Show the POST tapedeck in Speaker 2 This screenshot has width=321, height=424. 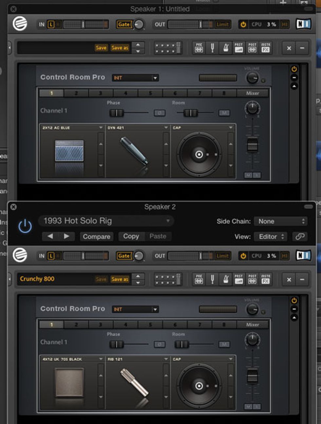(252, 279)
